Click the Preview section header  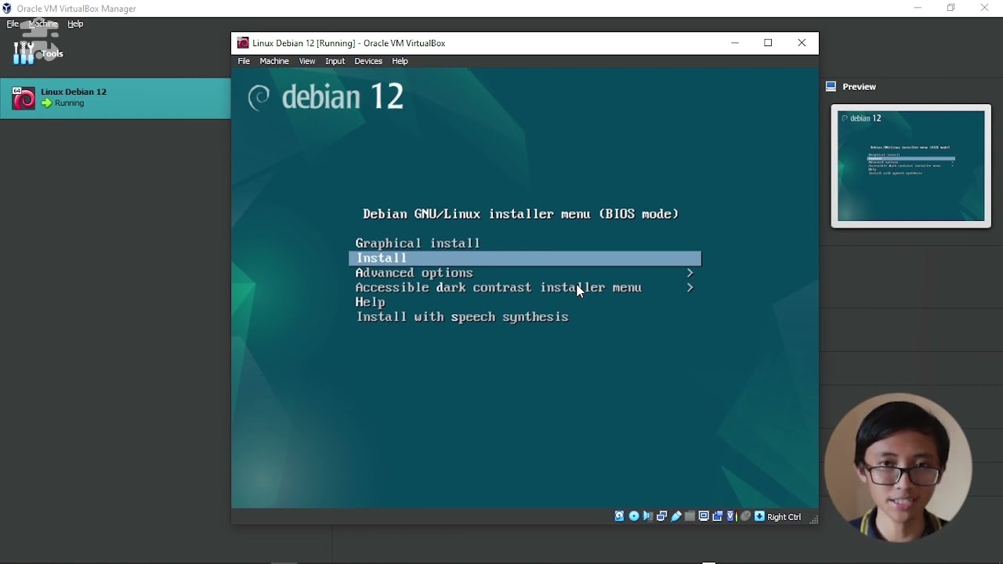859,87
